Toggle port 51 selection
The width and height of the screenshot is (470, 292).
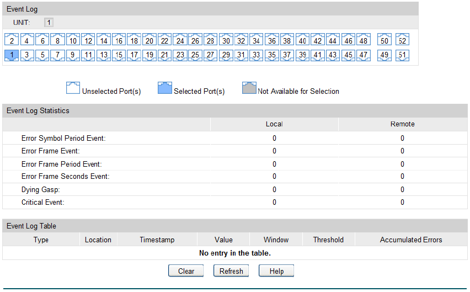tap(402, 55)
